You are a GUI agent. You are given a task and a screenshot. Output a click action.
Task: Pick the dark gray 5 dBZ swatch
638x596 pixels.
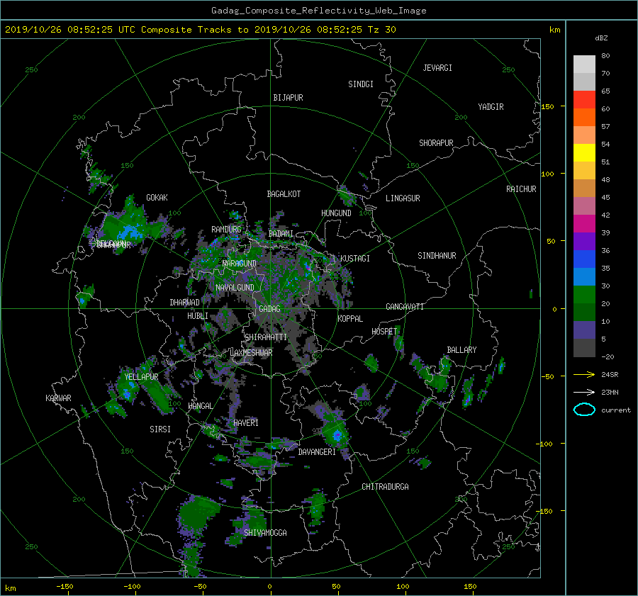tap(584, 348)
